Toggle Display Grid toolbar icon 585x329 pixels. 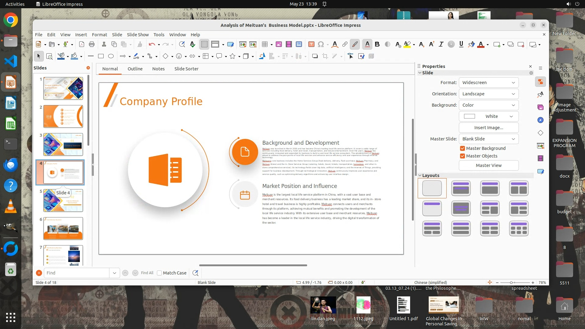(x=204, y=44)
